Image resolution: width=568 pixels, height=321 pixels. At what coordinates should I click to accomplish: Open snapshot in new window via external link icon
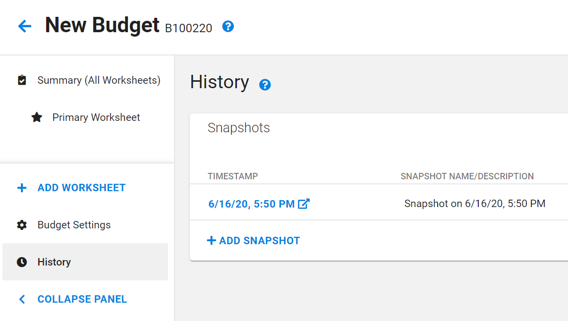point(304,203)
